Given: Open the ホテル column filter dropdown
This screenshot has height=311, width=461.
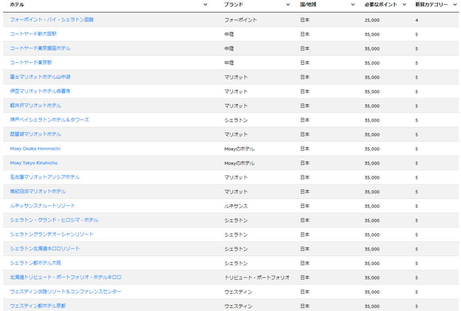Looking at the screenshot, I should click(x=206, y=5).
